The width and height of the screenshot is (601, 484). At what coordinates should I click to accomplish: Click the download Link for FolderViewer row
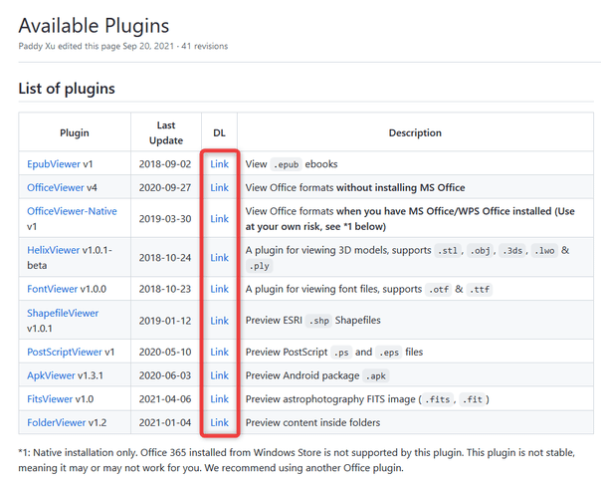pyautogui.click(x=219, y=422)
